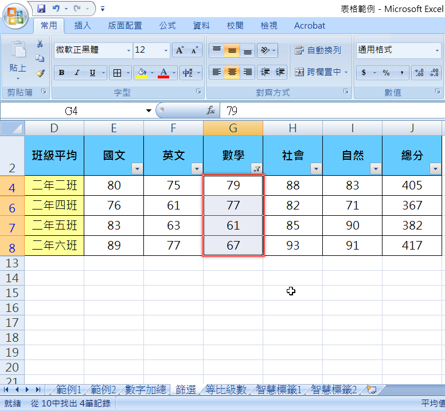Open the 等比級數 worksheet tab
This screenshot has height=411, width=445.
(226, 390)
